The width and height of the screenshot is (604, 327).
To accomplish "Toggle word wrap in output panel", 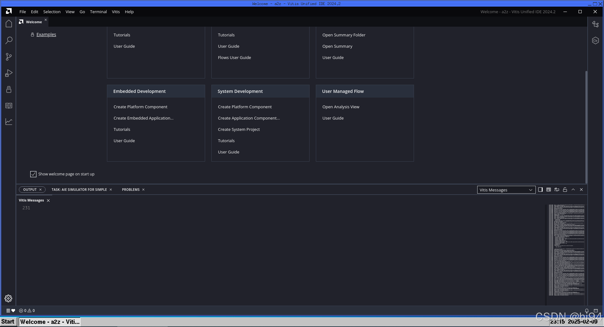I will (557, 190).
